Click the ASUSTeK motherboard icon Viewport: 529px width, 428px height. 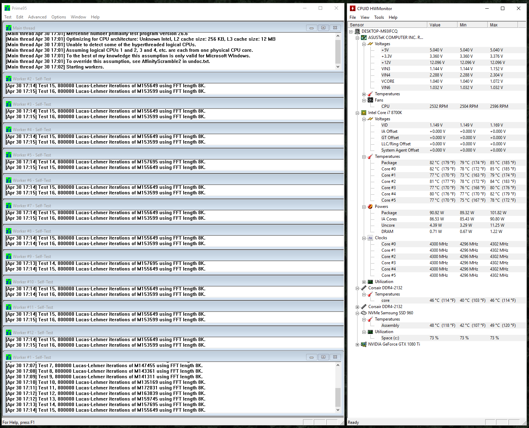pyautogui.click(x=363, y=38)
